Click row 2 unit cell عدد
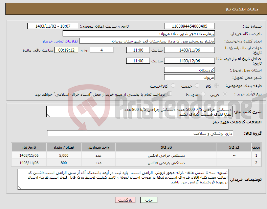The image size is (267, 209). pos(98,163)
